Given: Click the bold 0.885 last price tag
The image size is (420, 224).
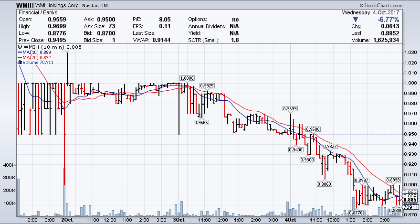Looking at the screenshot, I should (411, 199).
